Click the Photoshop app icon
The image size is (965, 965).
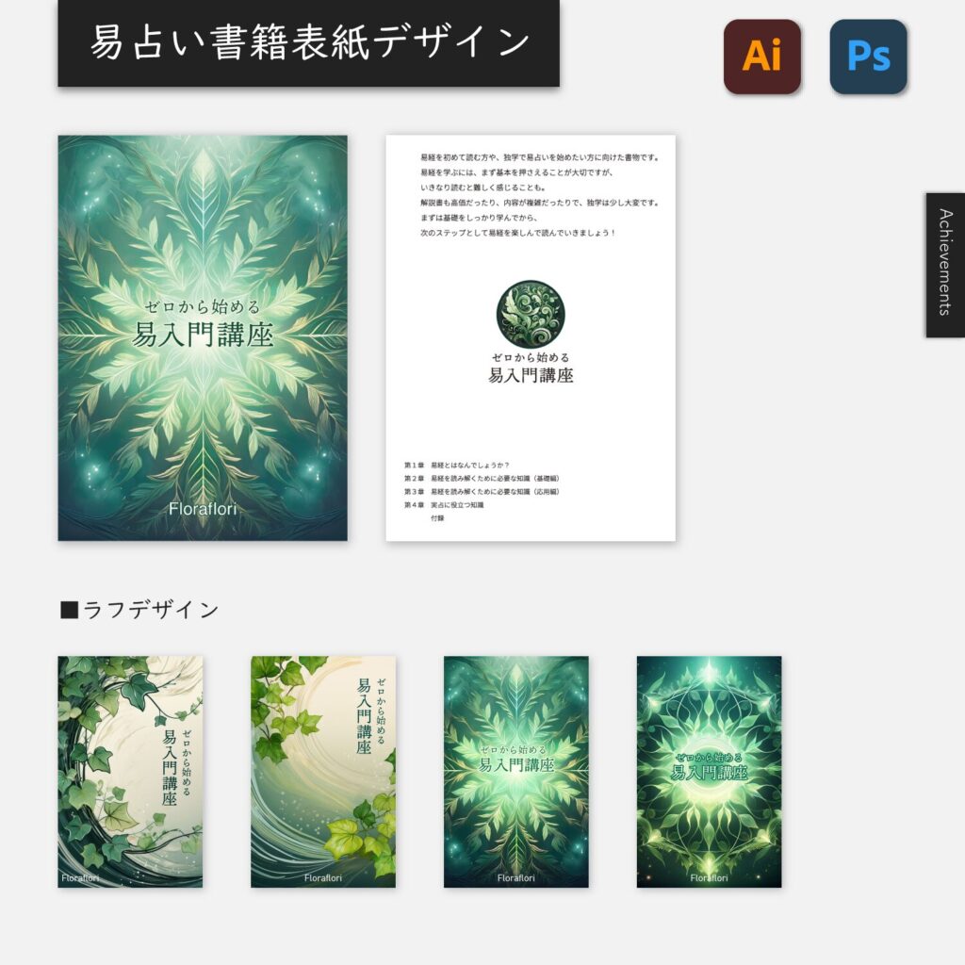869,56
